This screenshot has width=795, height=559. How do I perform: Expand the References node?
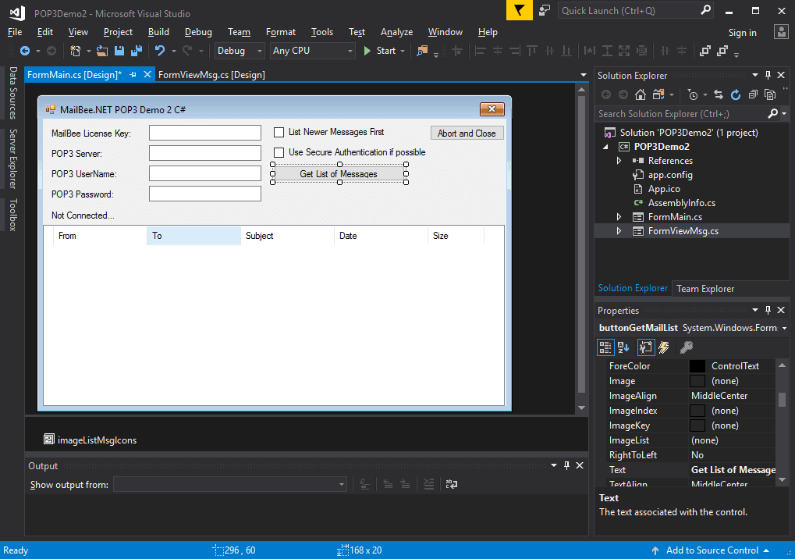[619, 161]
